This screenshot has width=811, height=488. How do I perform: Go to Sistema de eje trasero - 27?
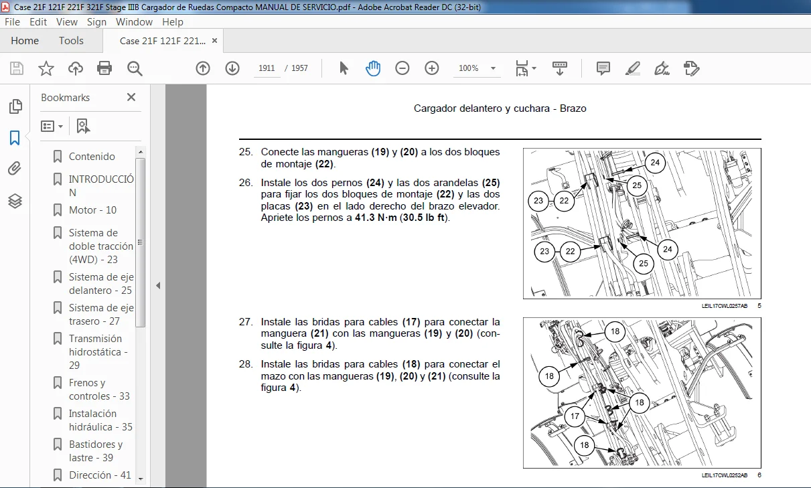tap(101, 315)
